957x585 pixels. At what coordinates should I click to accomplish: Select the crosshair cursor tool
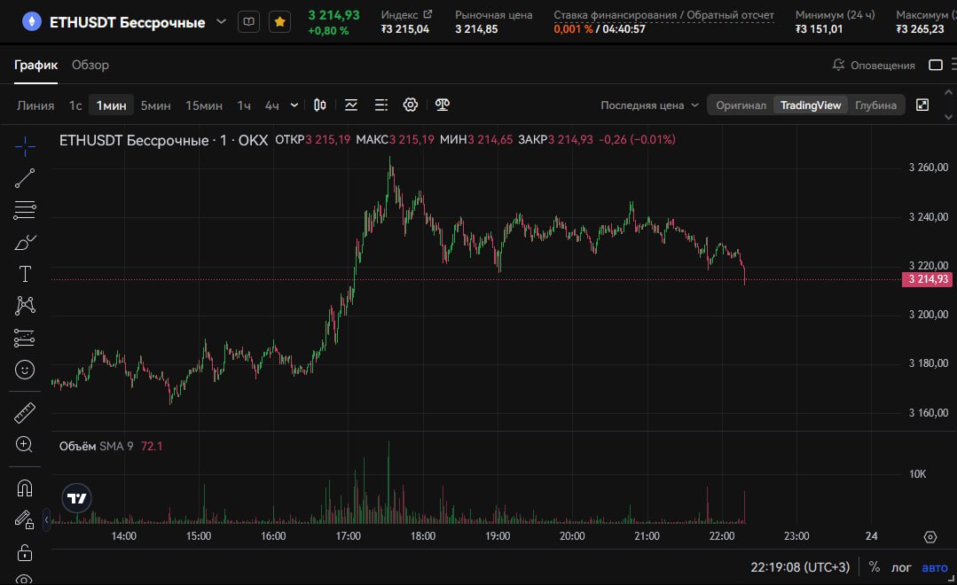point(25,145)
